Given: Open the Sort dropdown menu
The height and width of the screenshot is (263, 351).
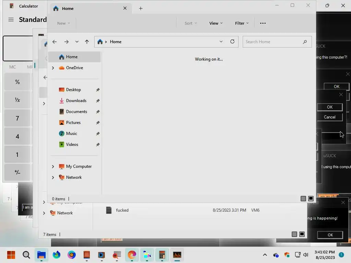Looking at the screenshot, I should pos(191,23).
